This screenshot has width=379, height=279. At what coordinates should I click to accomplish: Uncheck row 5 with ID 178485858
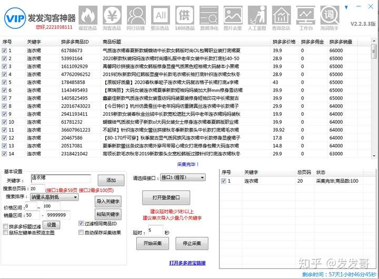click(4, 82)
